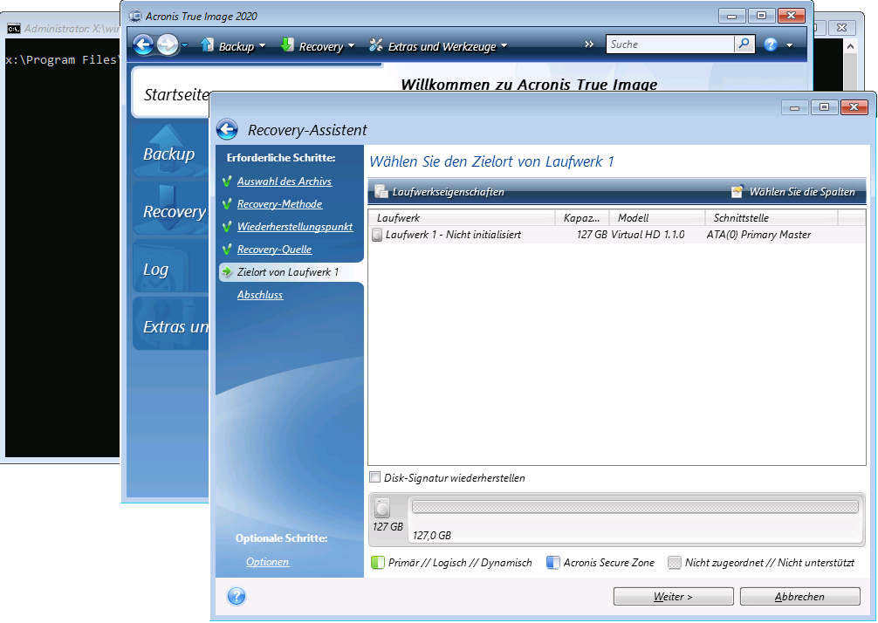Click the back arrow in Acronis main toolbar
Screen dimensions: 878x623
(143, 44)
